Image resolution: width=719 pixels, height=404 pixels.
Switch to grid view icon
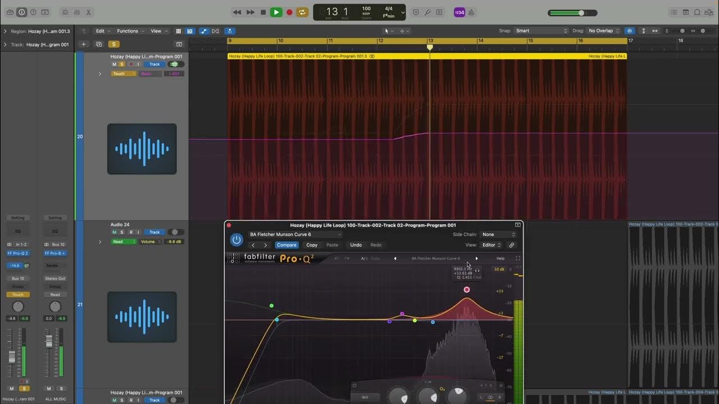(x=179, y=31)
